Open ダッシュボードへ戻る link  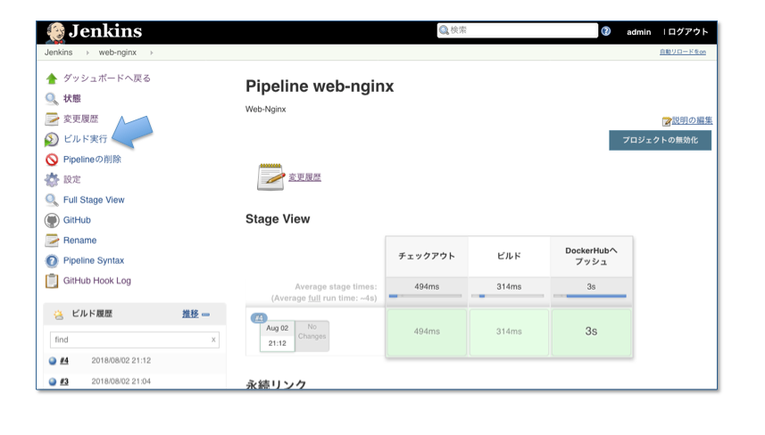pos(107,78)
